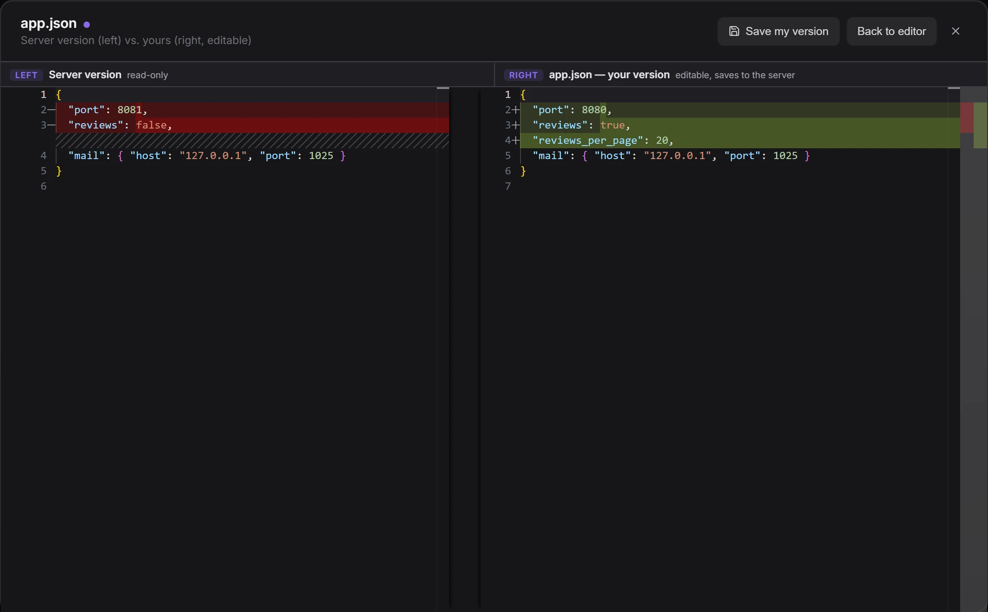Click the "mail" line in the right editor
Viewport: 988px width, 612px height.
[x=740, y=156]
